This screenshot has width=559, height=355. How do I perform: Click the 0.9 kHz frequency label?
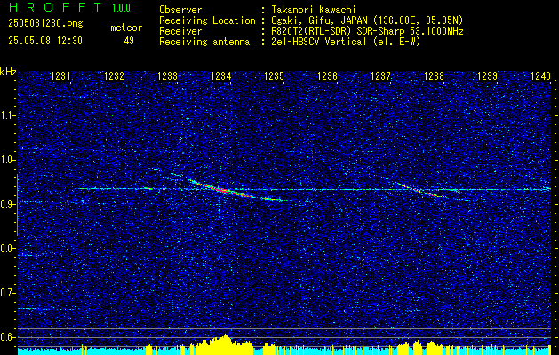tap(6, 204)
